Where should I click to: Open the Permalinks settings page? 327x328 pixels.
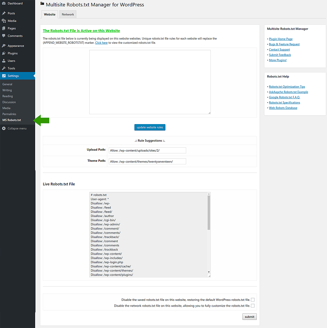click(x=9, y=114)
